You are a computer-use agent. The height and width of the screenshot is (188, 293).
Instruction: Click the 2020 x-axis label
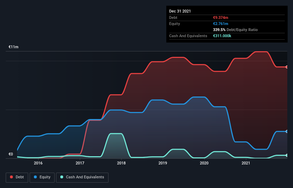pyautogui.click(x=204, y=163)
